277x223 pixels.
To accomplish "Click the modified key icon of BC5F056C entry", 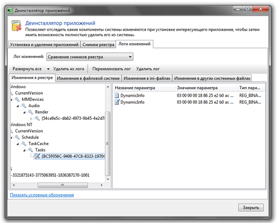I will [37, 156].
